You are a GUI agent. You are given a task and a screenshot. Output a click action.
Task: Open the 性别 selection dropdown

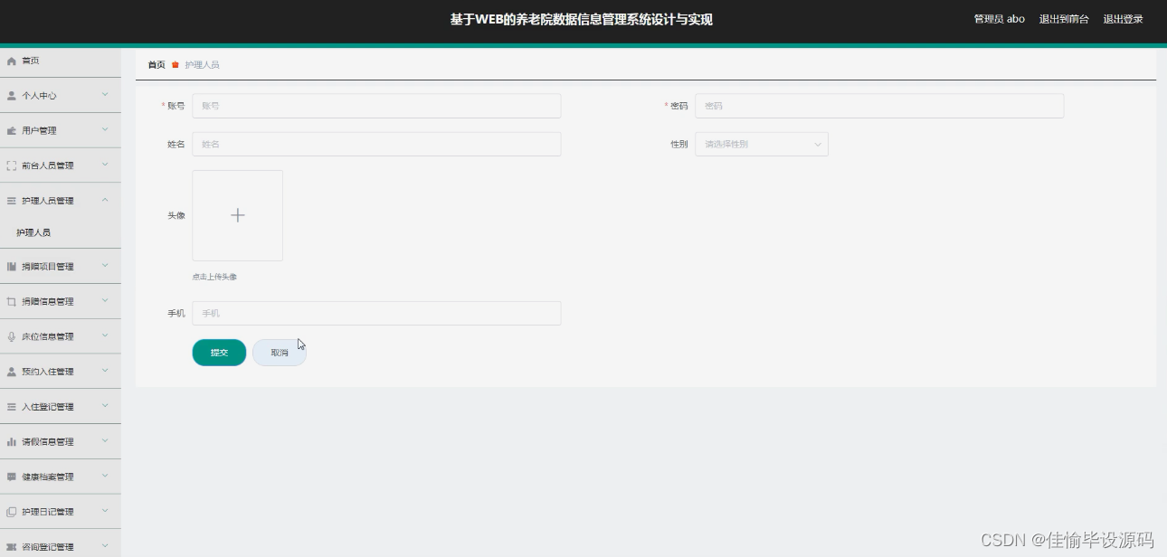(x=760, y=144)
